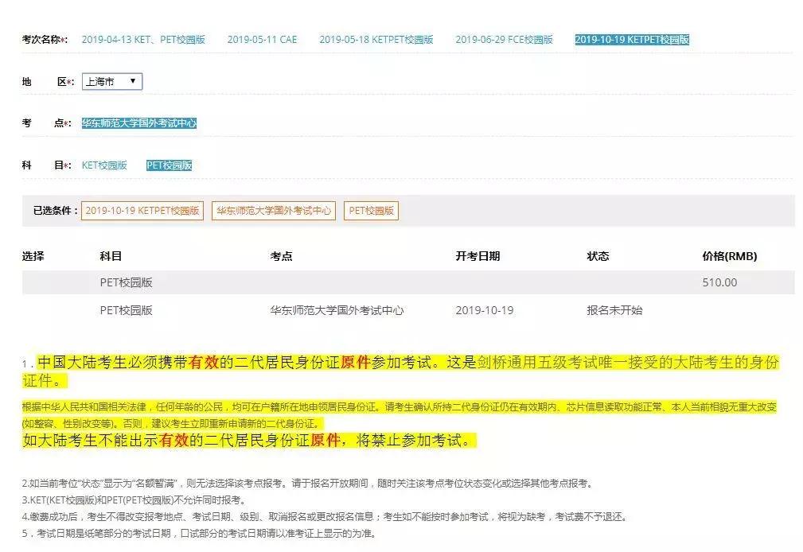The image size is (803, 552).
Task: Click the 科目 column header
Action: (106, 255)
